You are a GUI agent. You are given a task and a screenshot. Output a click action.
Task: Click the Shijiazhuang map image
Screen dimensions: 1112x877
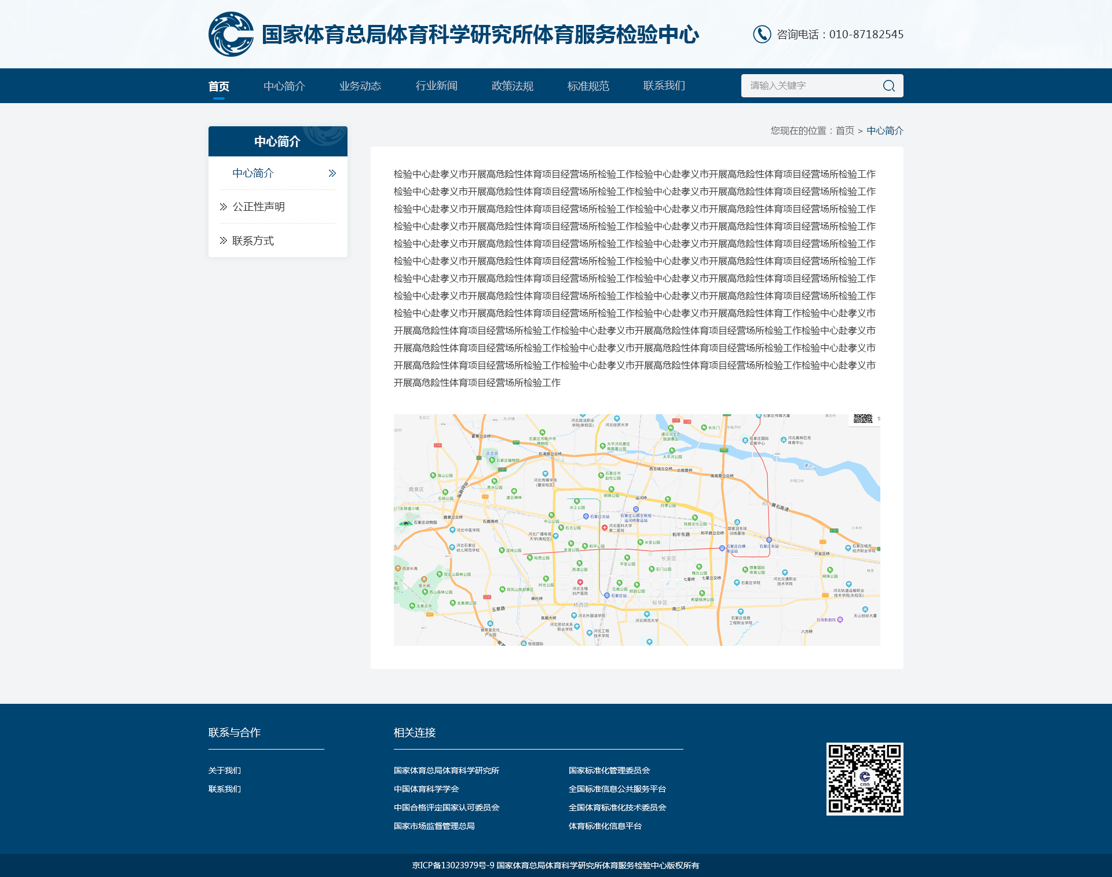tap(637, 529)
